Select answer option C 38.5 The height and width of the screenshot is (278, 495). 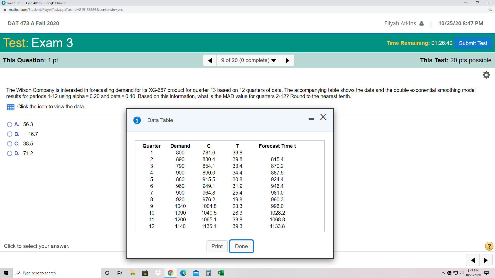[x=10, y=144]
